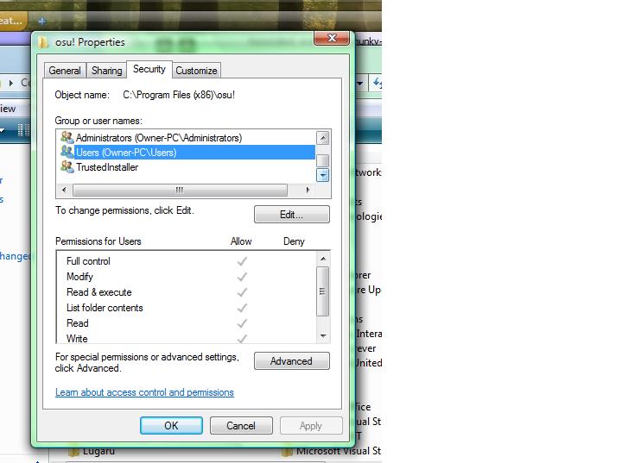Click the Modify Allow checkmark

tap(242, 277)
